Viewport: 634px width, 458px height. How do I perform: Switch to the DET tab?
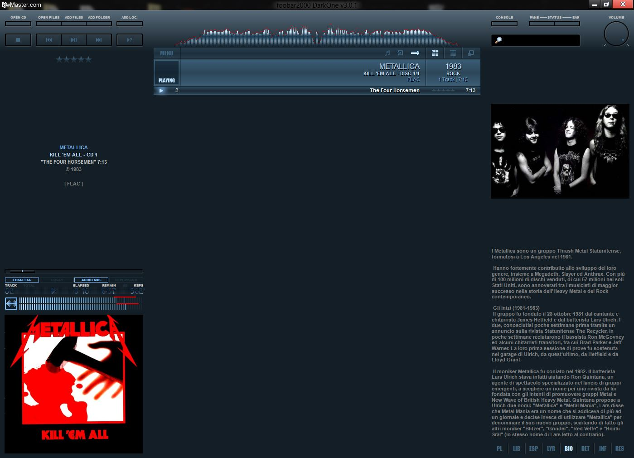tap(586, 448)
